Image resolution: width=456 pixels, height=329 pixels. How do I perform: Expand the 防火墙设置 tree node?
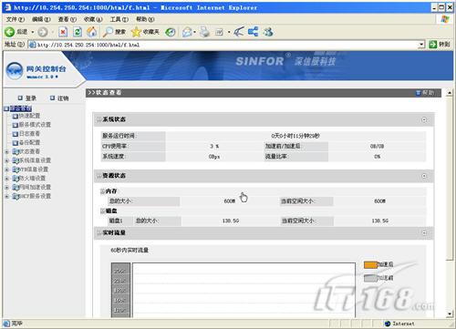click(6, 179)
